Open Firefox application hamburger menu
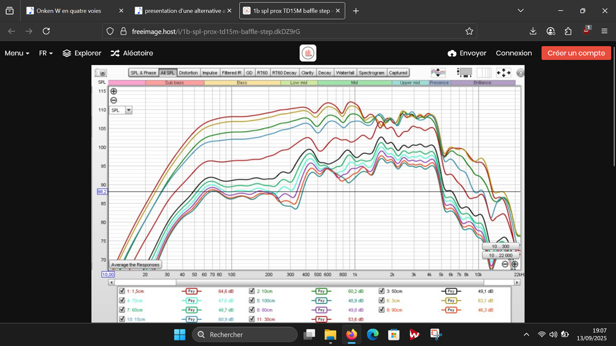 coord(604,32)
